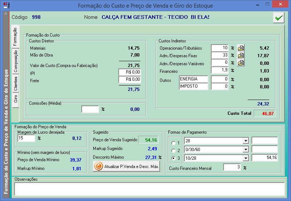The height and width of the screenshot is (201, 291).
Task: Focus the Margem de Lucro desejada field
Action: pos(26,138)
